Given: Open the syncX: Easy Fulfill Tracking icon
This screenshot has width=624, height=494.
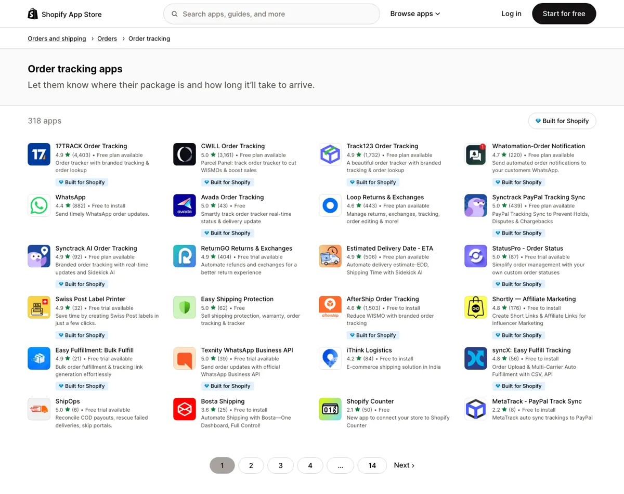Looking at the screenshot, I should tap(476, 358).
